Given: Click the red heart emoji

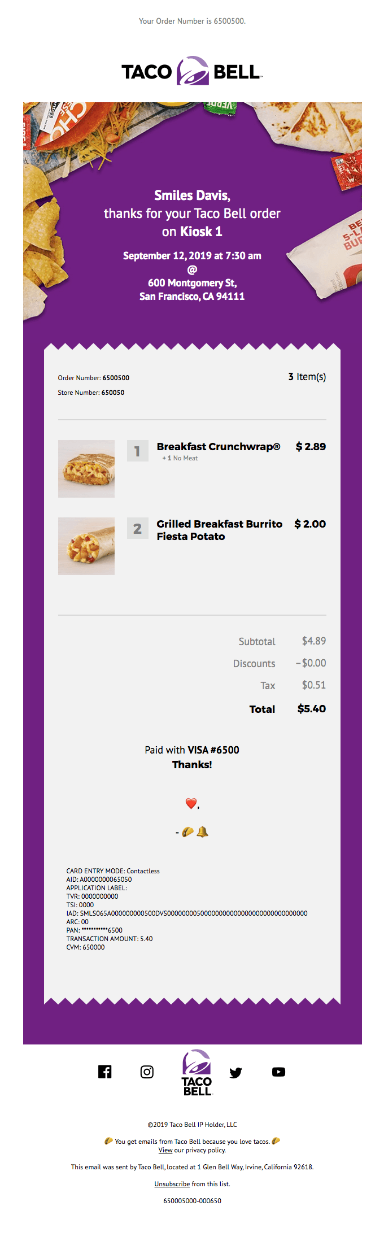Looking at the screenshot, I should [191, 803].
